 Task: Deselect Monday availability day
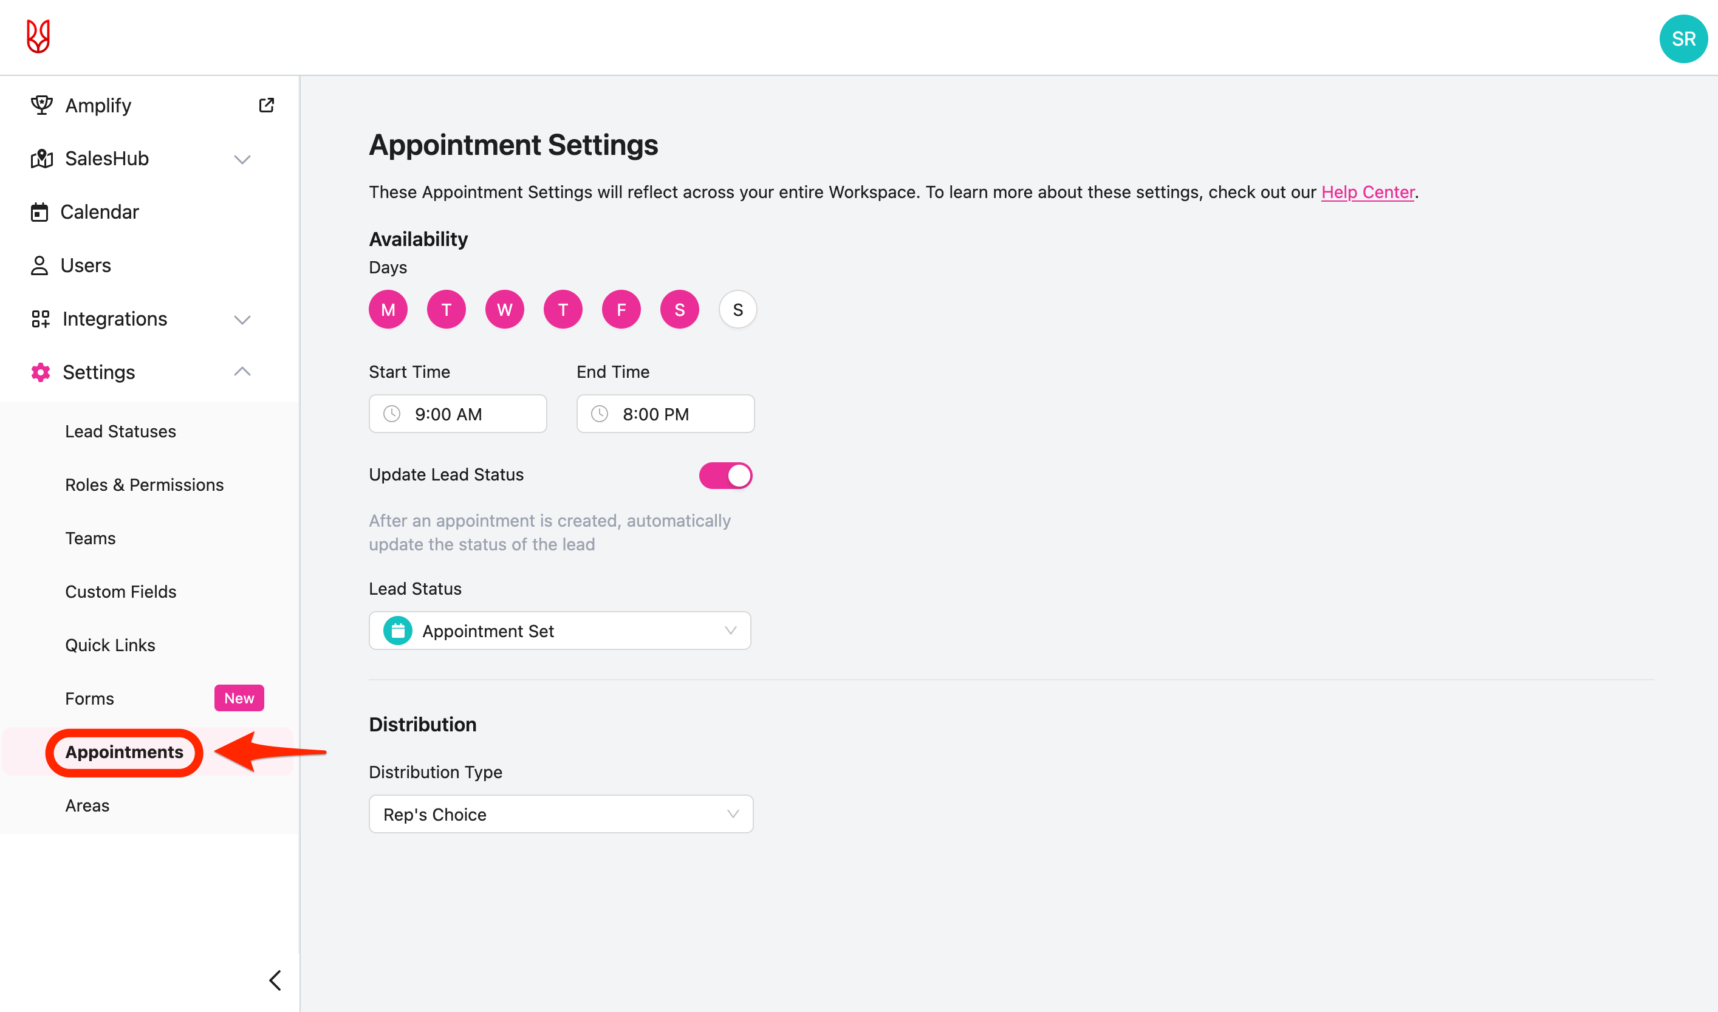[388, 310]
